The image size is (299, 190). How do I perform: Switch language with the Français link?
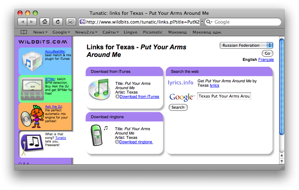tap(266, 59)
